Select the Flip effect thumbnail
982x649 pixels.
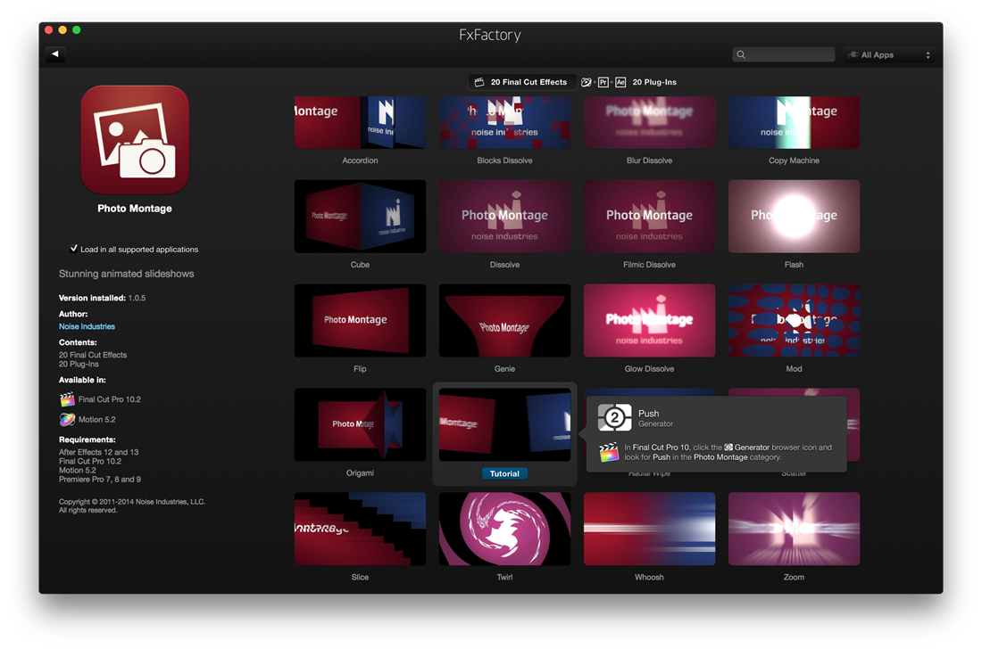(360, 321)
